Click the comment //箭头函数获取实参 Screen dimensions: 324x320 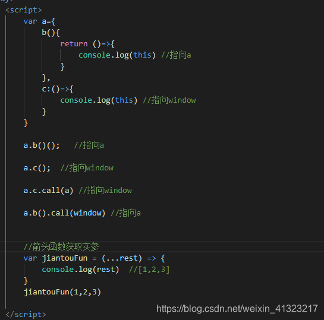pos(61,246)
